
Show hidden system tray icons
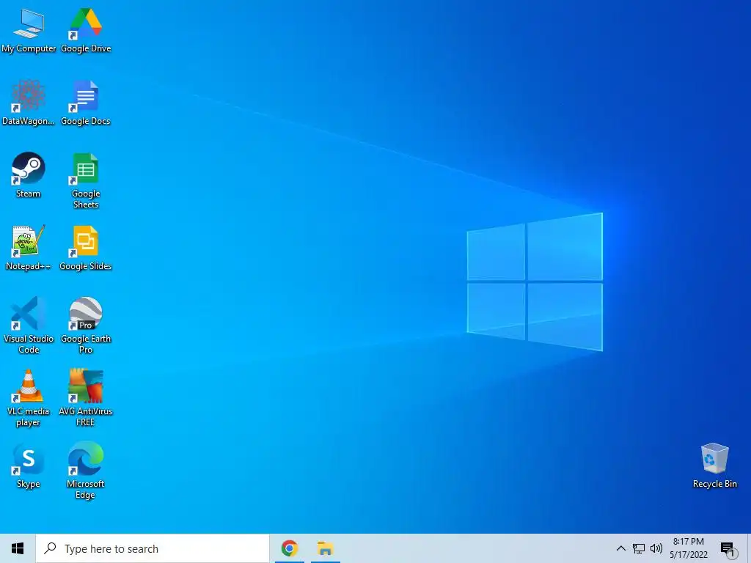620,548
